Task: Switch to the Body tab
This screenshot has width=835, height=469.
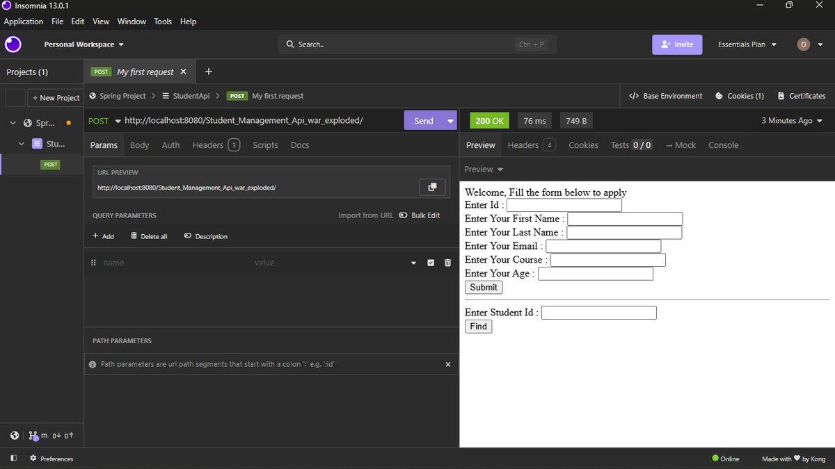Action: pos(140,145)
